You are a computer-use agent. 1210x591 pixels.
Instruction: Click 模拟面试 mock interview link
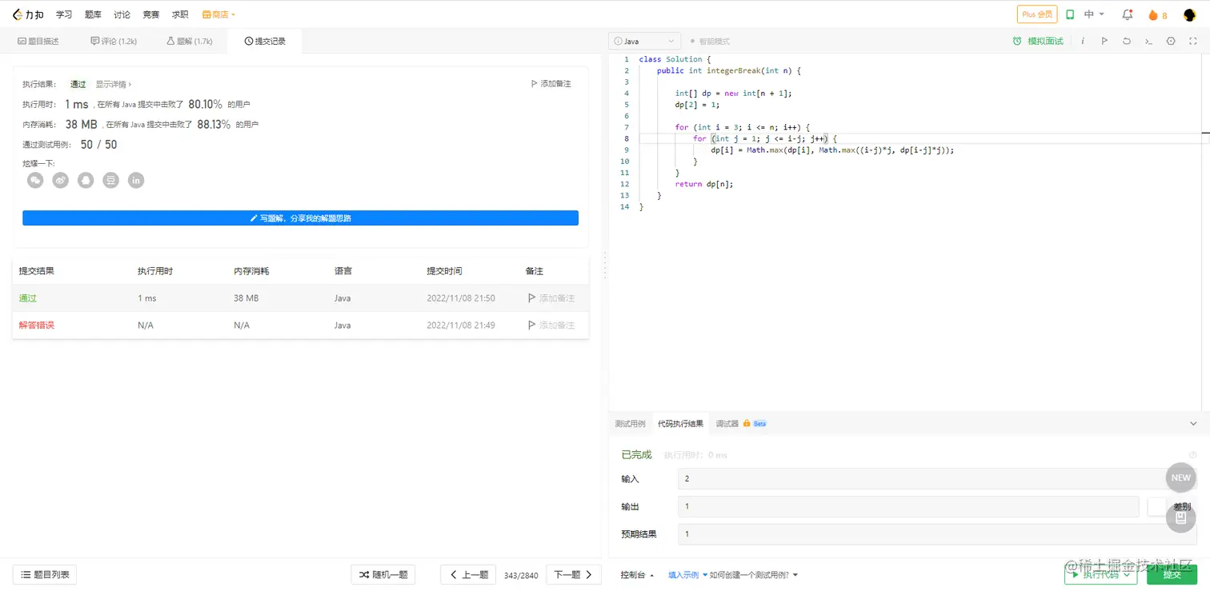(x=1045, y=41)
